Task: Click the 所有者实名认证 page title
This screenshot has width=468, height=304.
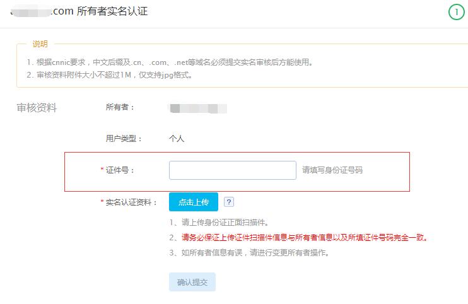Action: tap(112, 11)
